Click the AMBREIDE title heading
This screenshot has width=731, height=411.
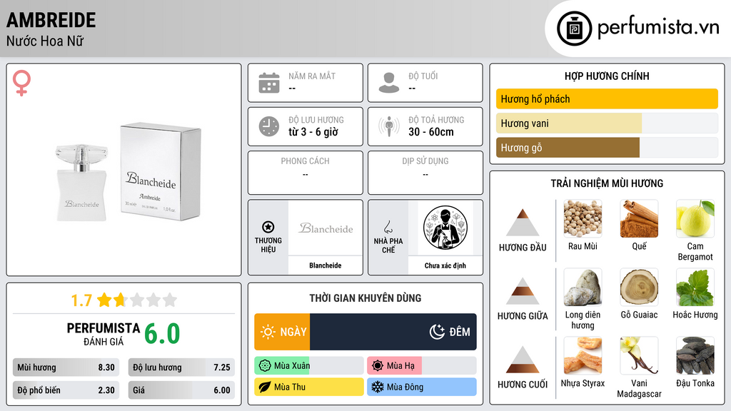(x=51, y=20)
